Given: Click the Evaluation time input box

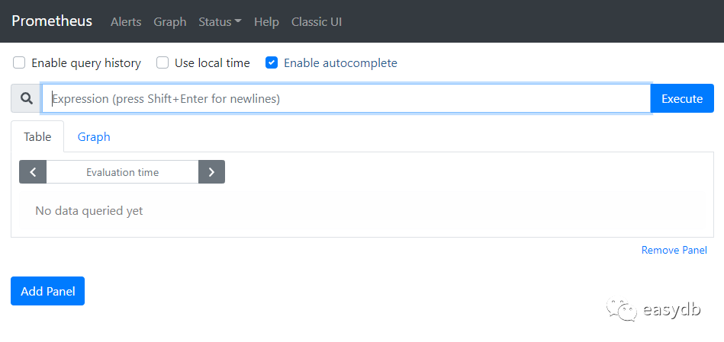Looking at the screenshot, I should click(x=122, y=172).
